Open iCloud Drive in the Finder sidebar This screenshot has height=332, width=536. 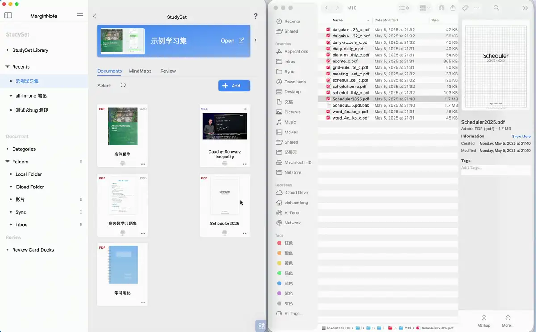coord(292,193)
